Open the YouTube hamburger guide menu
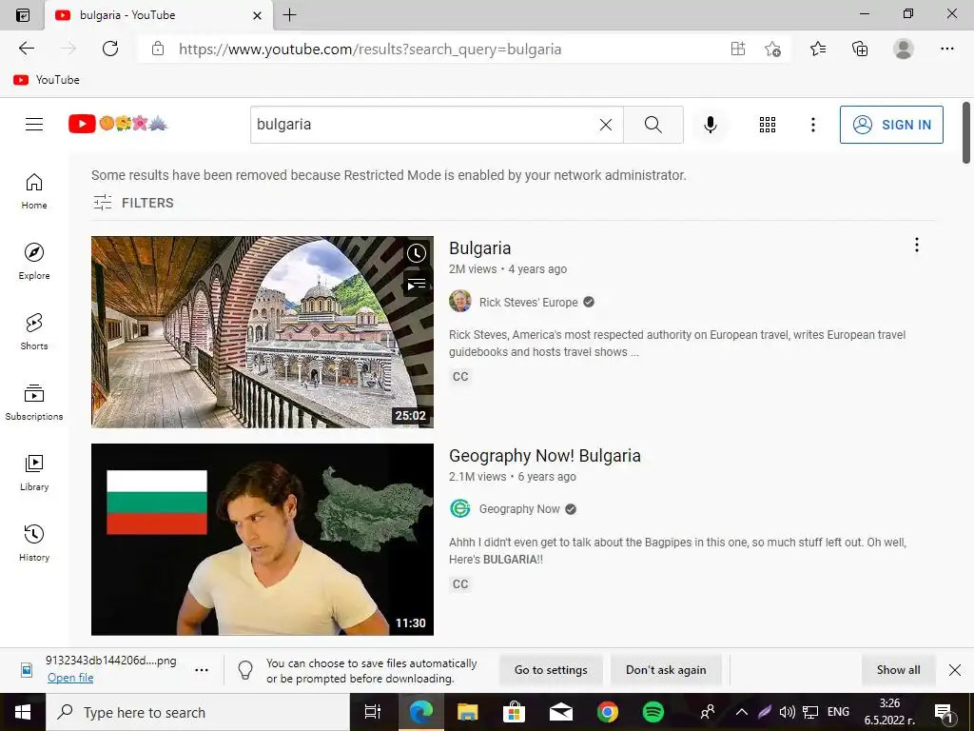Screen dimensions: 974x731 pos(34,125)
